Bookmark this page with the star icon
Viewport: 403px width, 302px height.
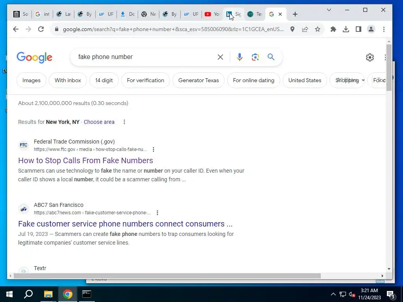[318, 29]
